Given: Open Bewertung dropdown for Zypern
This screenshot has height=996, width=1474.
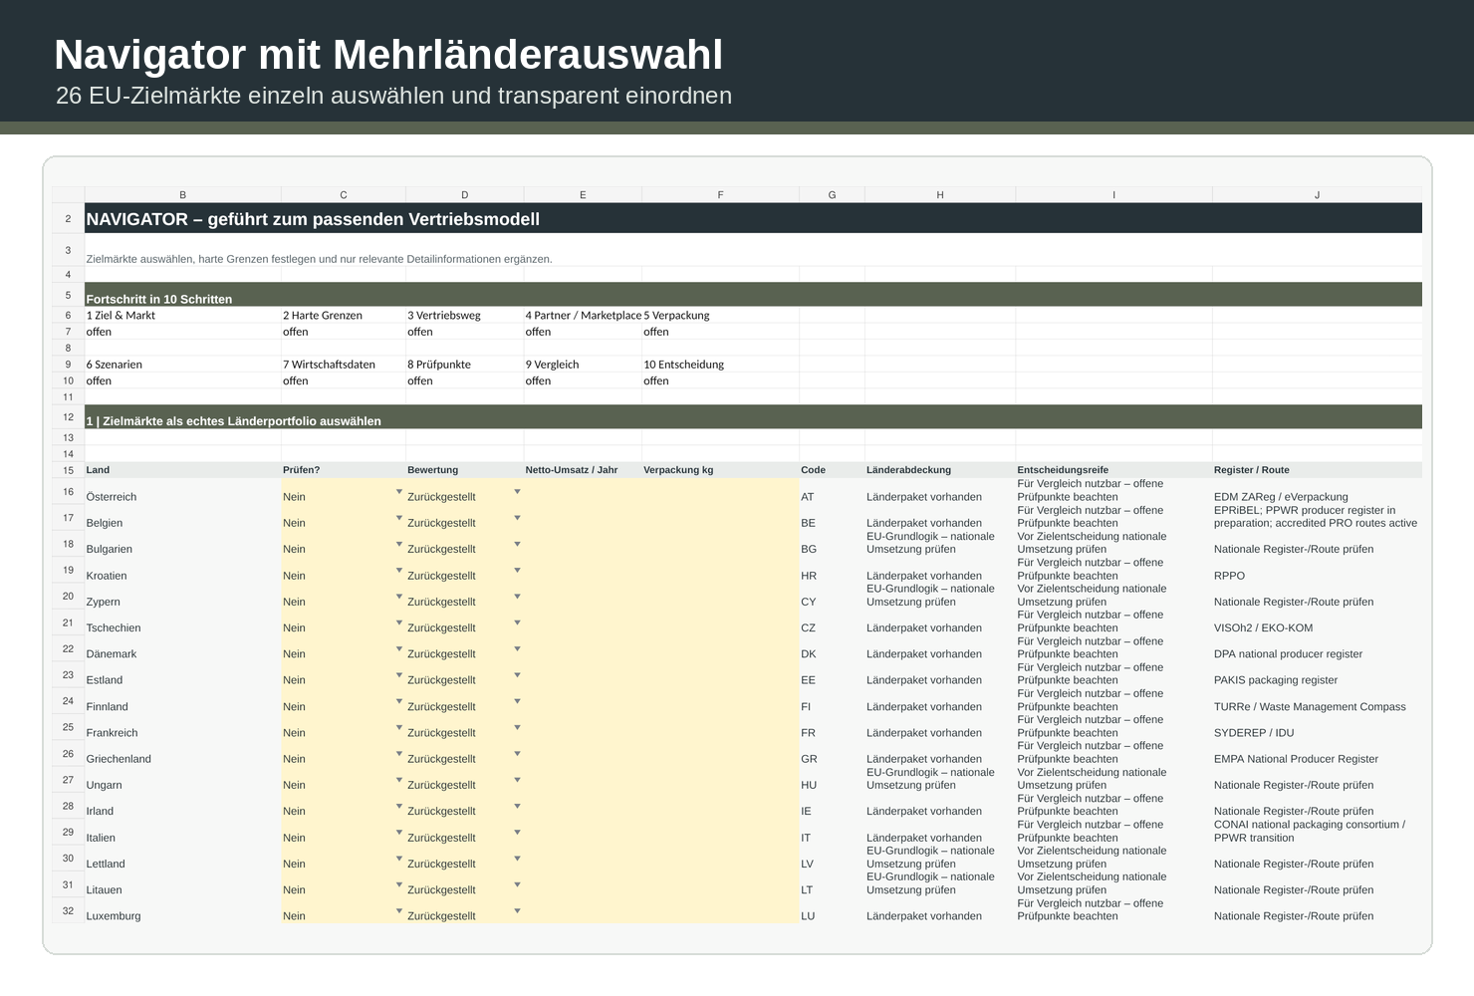Looking at the screenshot, I should pos(517,597).
